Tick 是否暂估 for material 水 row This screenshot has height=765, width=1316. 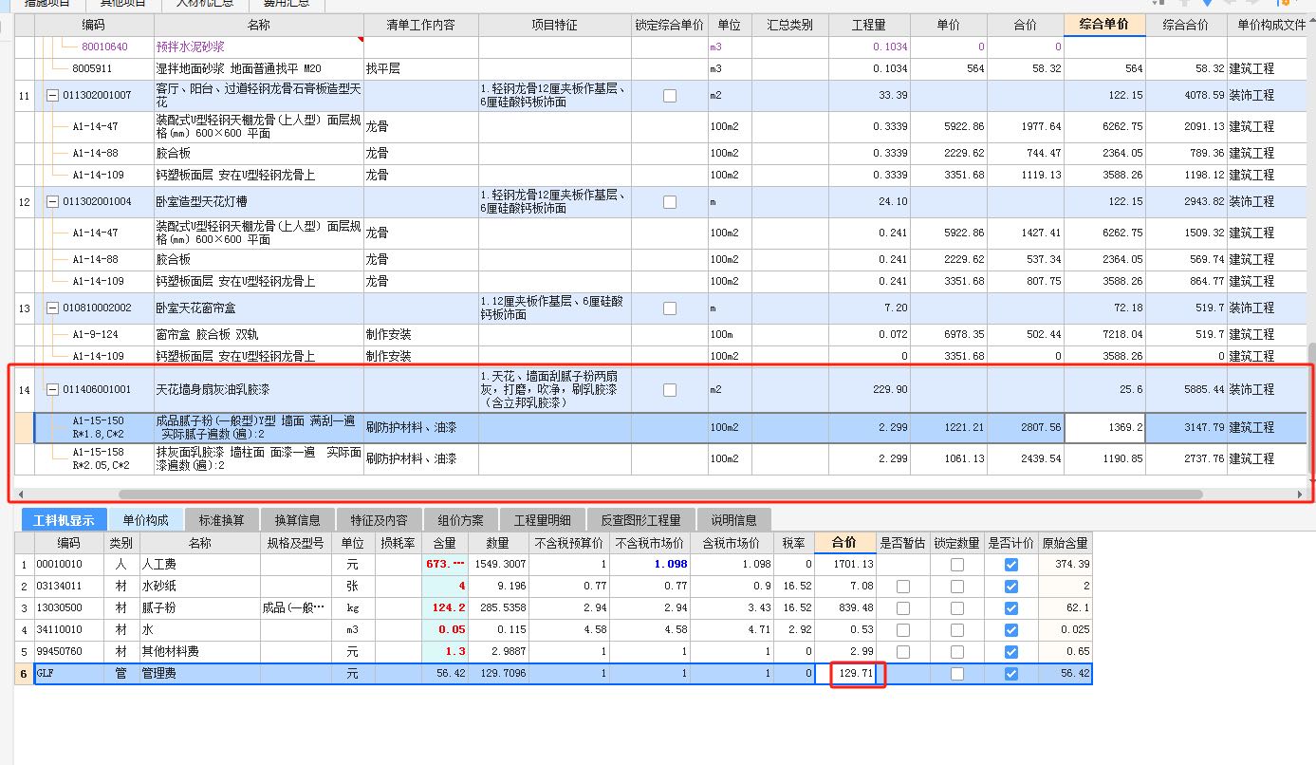click(x=902, y=630)
